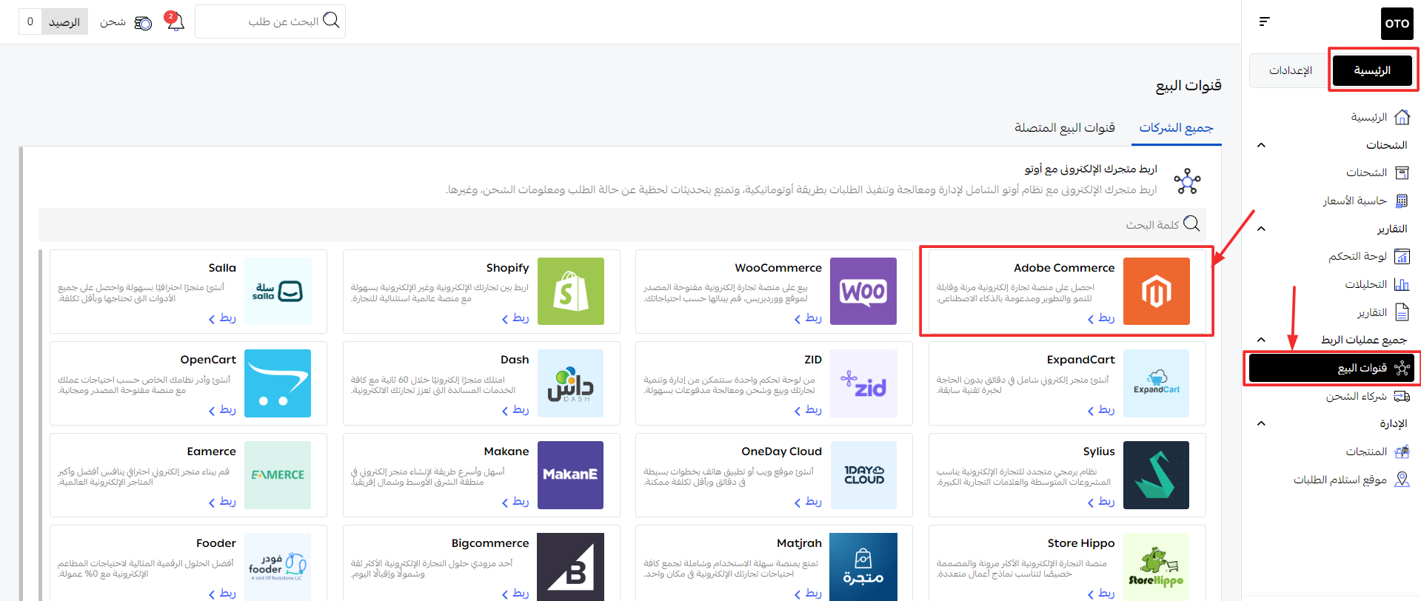Click شركاء الشحن truck icon
Viewport: 1421px width, 601px height.
pos(1402,396)
